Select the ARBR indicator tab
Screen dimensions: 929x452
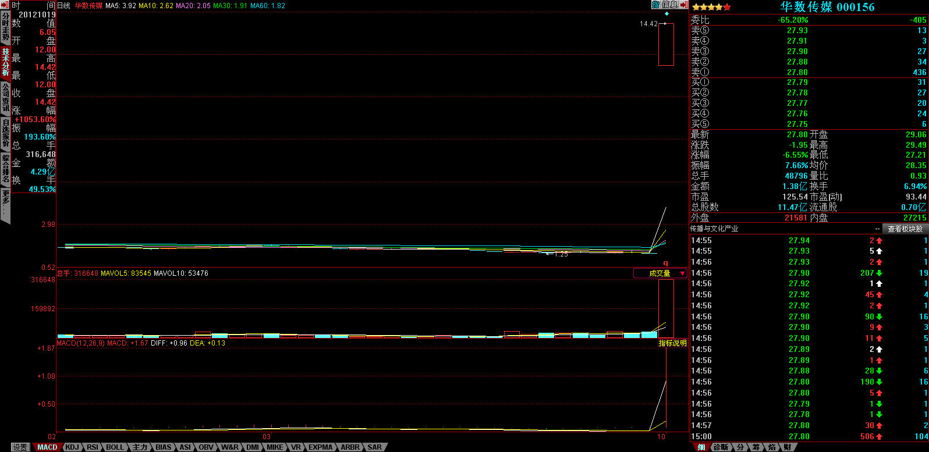350,447
